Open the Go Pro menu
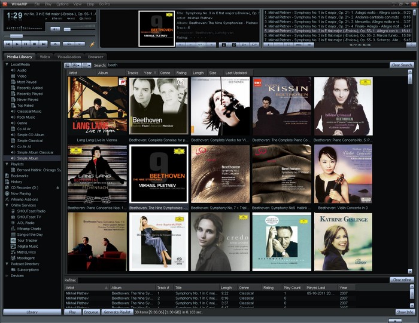419x323 pixels. tap(104, 4)
